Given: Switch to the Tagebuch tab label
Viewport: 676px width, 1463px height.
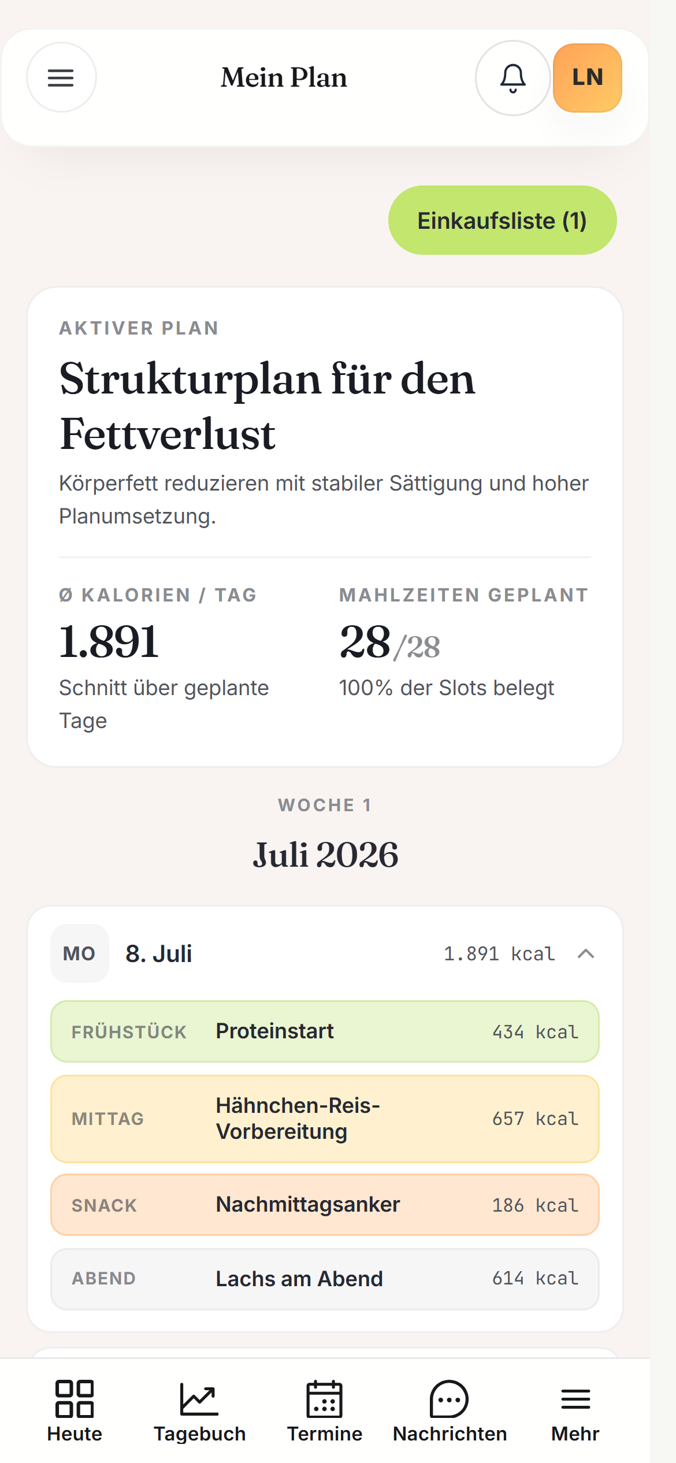Looking at the screenshot, I should coord(199,1434).
